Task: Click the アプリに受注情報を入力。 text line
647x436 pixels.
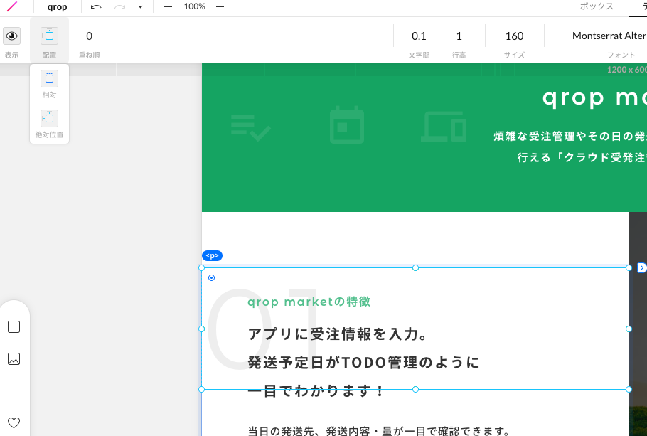Action: (x=338, y=334)
